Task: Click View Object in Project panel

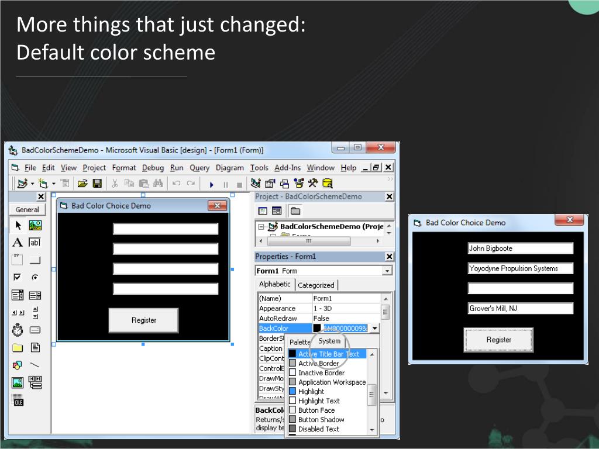Action: 277,210
